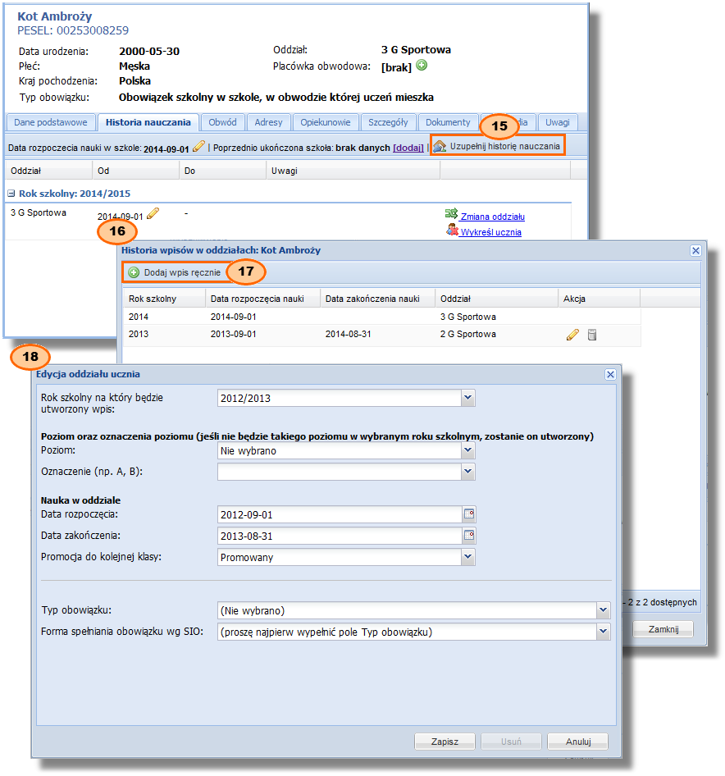Delete the 2013 row with trash icon

tap(592, 335)
